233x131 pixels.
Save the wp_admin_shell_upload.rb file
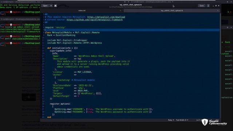[x=201, y=6]
